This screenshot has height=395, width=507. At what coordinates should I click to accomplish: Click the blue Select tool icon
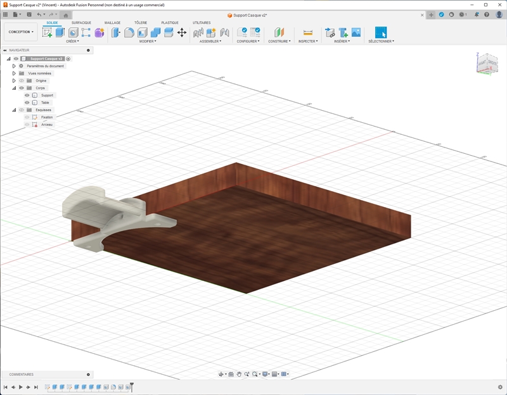(x=381, y=33)
